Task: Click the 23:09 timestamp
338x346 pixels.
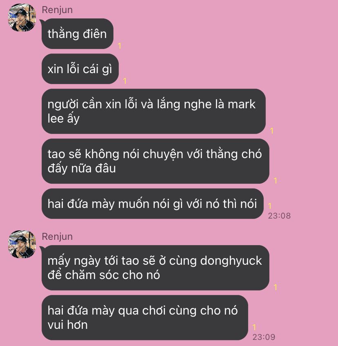Action: pos(264,337)
